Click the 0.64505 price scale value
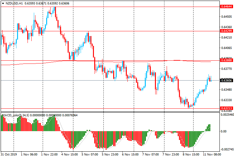The image size is (234, 158). [226, 16]
